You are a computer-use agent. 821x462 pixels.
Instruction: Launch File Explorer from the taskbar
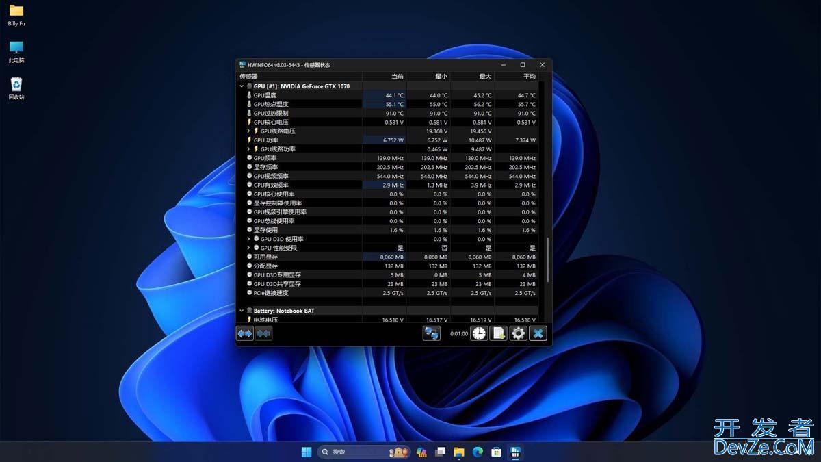pyautogui.click(x=459, y=452)
